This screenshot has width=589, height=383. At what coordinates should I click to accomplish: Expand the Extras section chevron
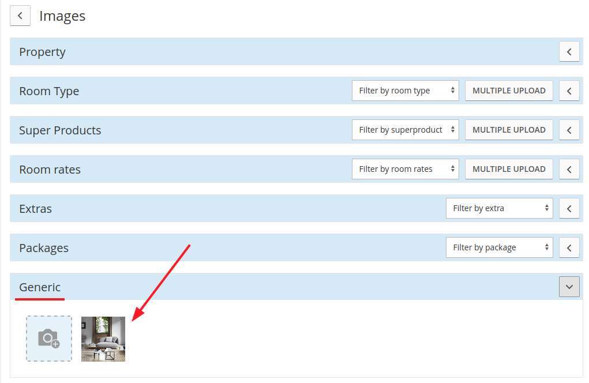tap(569, 208)
